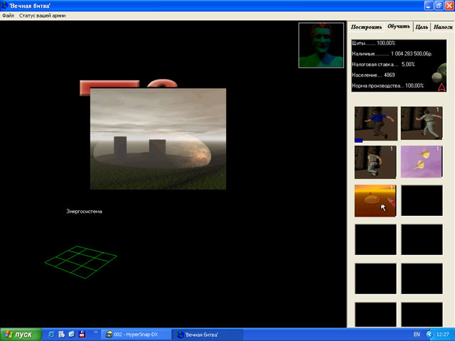Viewport: 455px width, 341px height.
Task: Open the Цель tab
Action: coord(422,27)
